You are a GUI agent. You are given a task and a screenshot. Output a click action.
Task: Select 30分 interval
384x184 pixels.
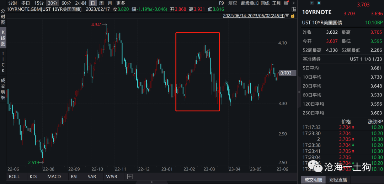tap(53, 3)
